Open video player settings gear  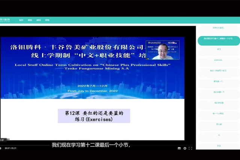(x=185, y=148)
